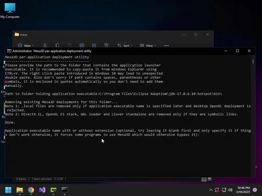This screenshot has height=196, width=262.
Task: Open the New dropdown in mesa window
Action: 26,45
